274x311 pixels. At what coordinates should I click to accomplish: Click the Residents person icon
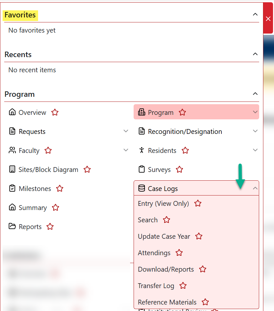pos(141,150)
